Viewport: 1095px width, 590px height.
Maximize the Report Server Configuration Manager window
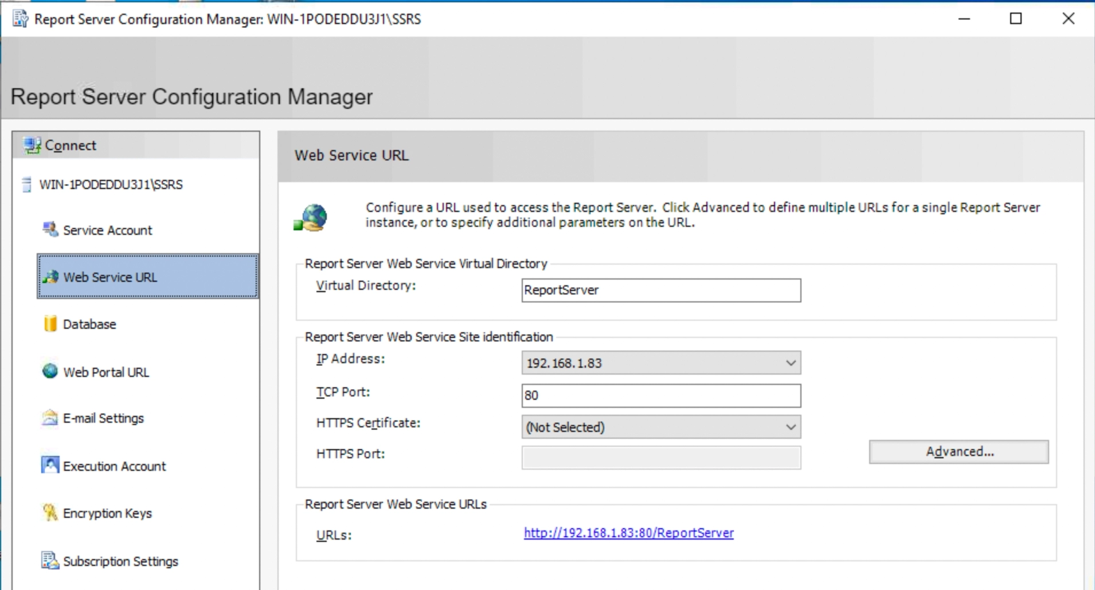tap(1015, 19)
